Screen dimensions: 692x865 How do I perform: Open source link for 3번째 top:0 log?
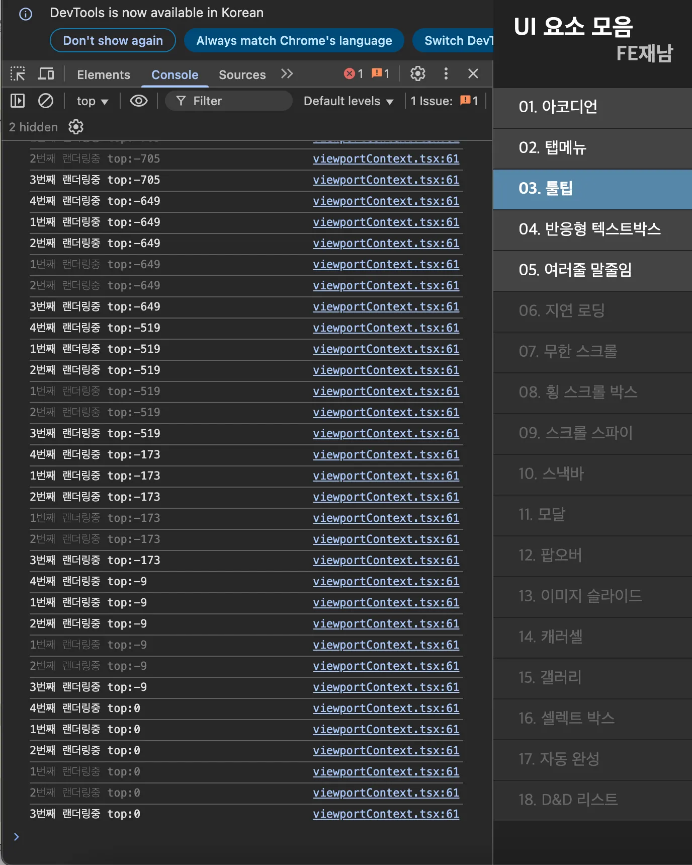click(x=386, y=814)
